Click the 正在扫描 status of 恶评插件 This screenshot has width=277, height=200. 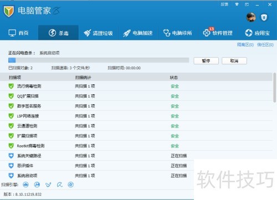point(179,166)
